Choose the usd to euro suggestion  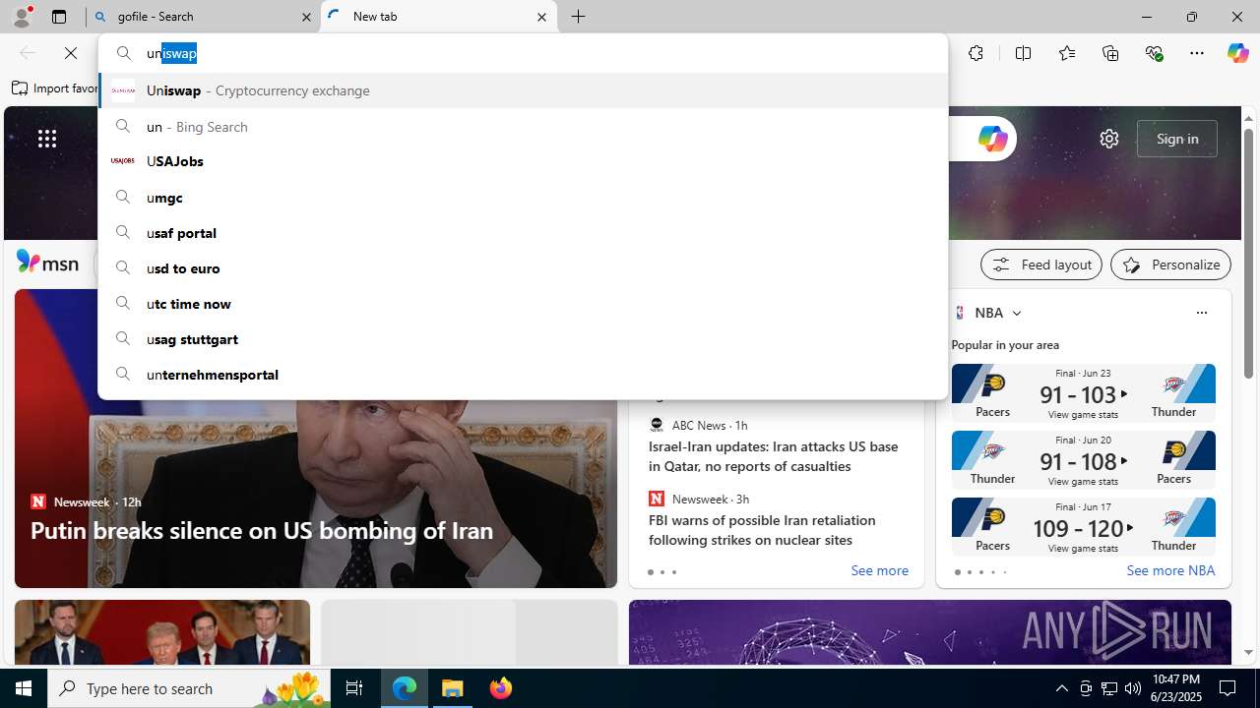(x=523, y=267)
